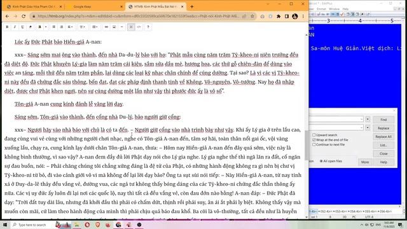This screenshot has width=407, height=229.
Task: Select the HTMB Kinh Phật Mẫu tab
Action: pos(155,6)
